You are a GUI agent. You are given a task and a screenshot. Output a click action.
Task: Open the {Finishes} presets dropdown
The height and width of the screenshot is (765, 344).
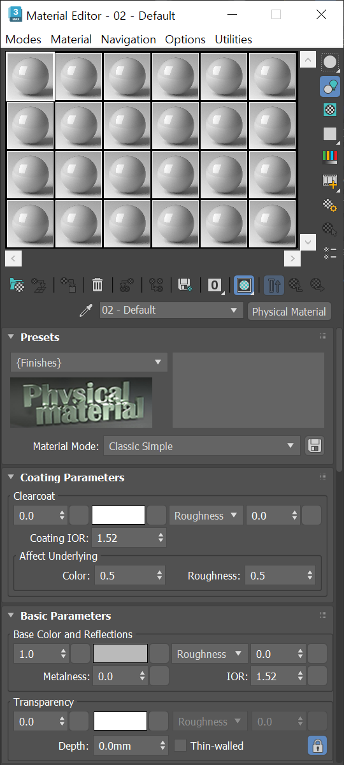[89, 362]
